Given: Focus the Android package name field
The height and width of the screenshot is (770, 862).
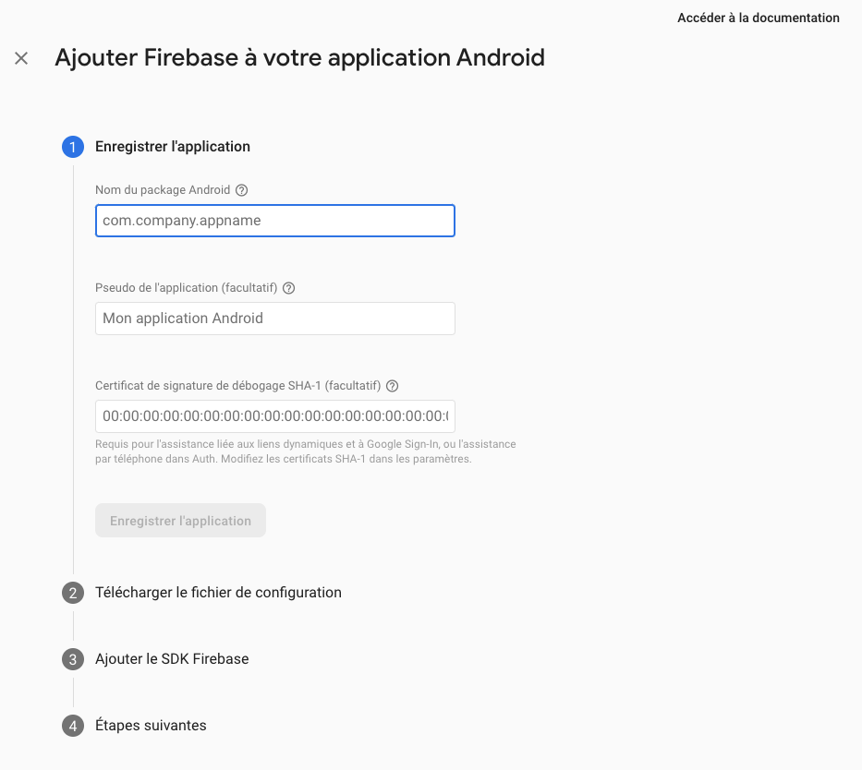Looking at the screenshot, I should [274, 221].
